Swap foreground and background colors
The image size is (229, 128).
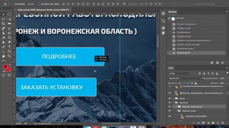tap(10, 65)
